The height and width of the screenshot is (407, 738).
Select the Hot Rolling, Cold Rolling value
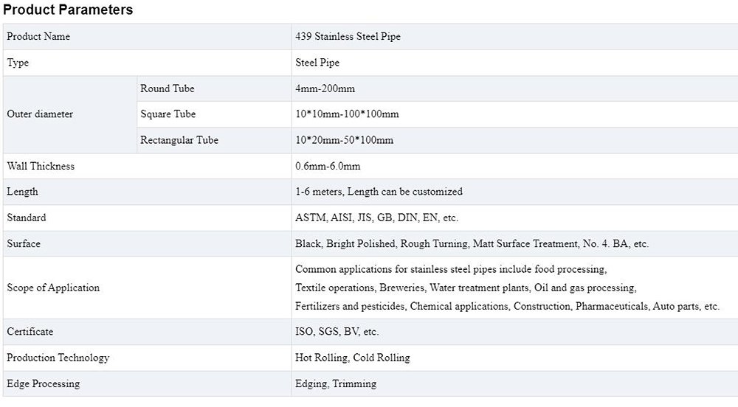point(352,358)
